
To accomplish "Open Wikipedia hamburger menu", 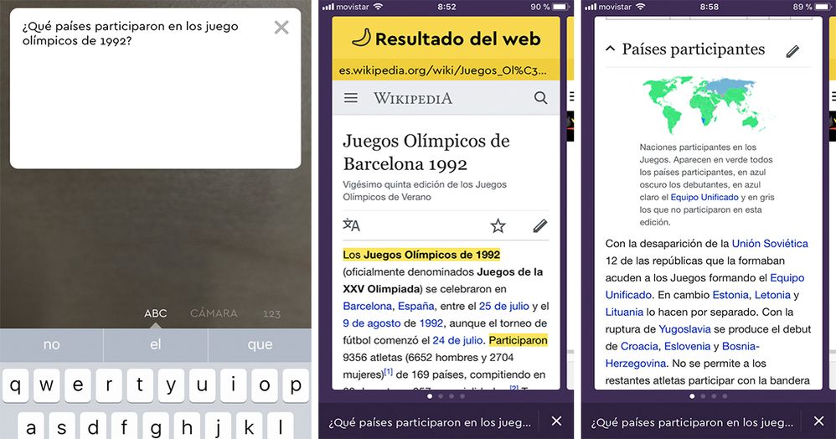I will tap(351, 98).
